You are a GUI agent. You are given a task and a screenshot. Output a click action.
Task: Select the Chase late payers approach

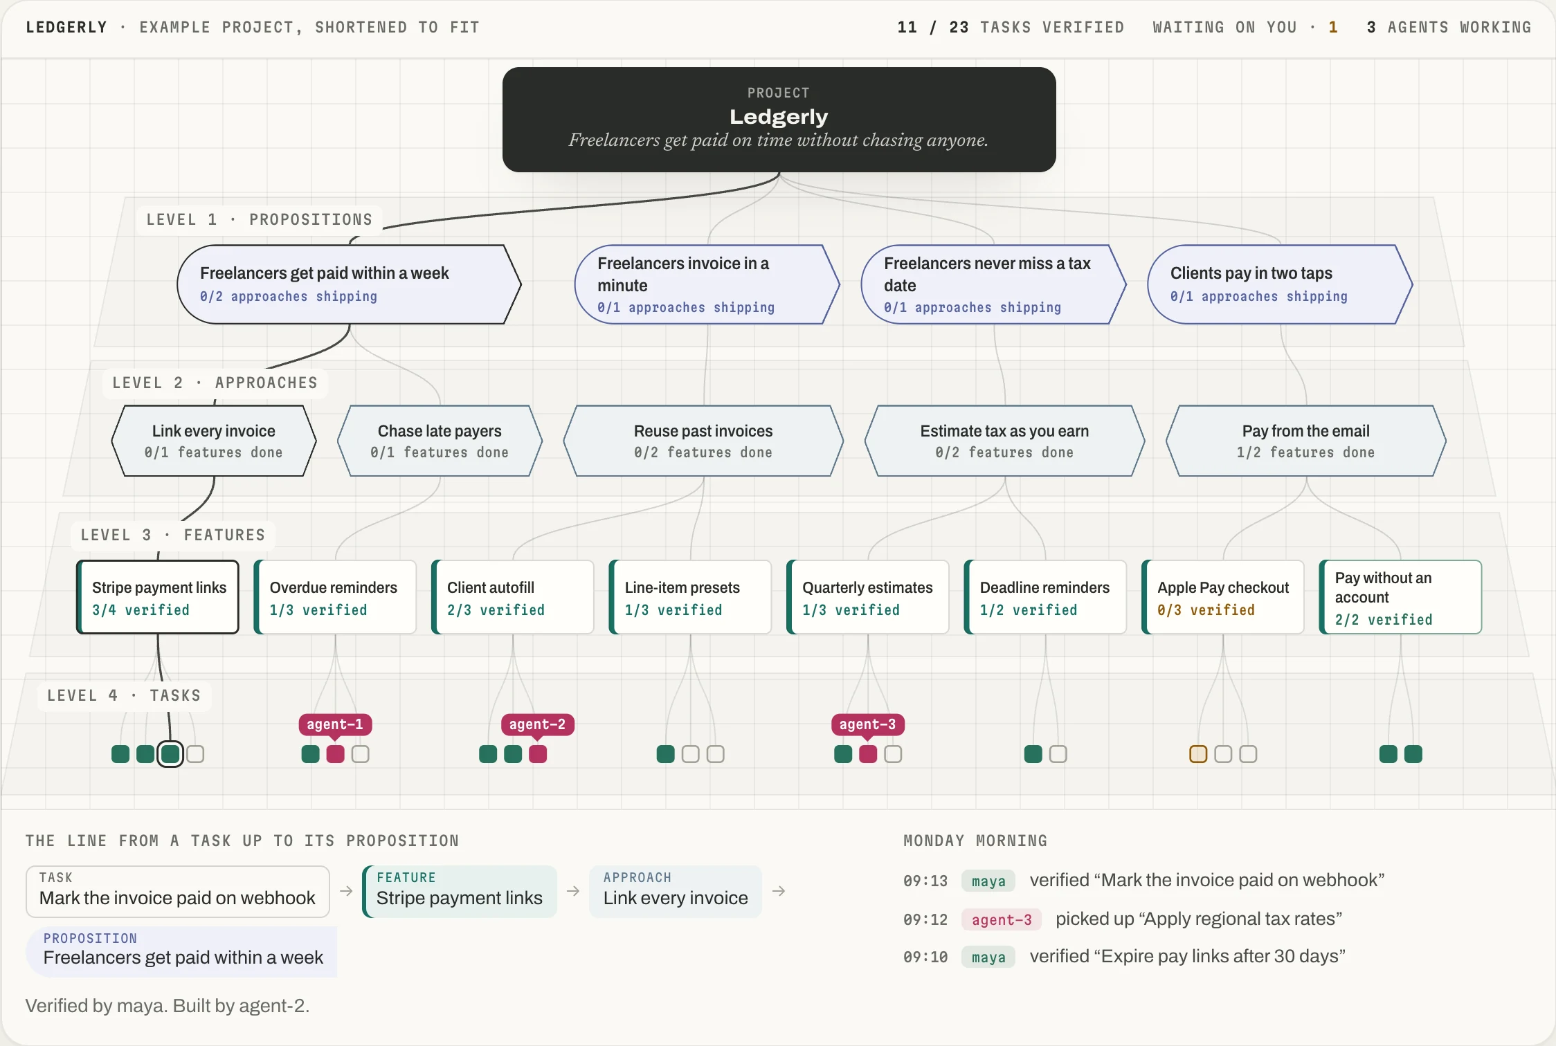coord(440,441)
